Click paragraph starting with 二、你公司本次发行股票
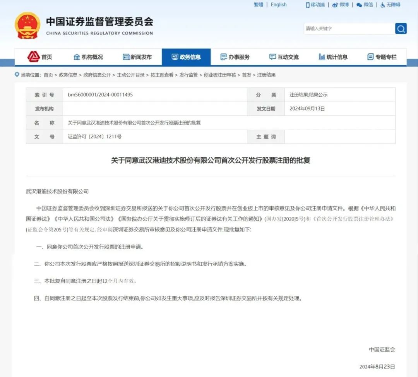The image size is (418, 377). (141, 264)
